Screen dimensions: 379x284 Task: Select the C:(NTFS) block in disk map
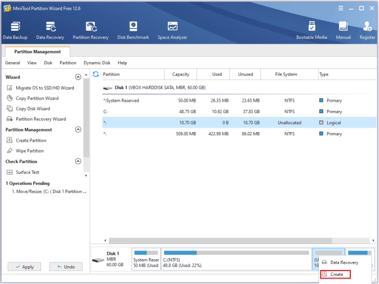click(237, 259)
